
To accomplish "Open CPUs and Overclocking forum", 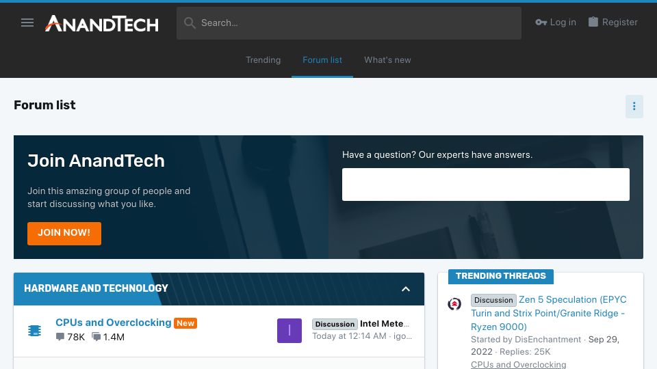I will click(113, 323).
